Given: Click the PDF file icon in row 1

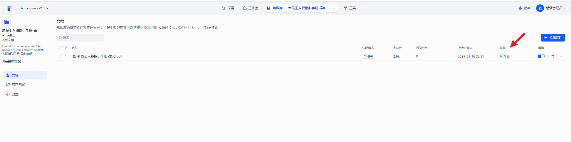Looking at the screenshot, I should pyautogui.click(x=74, y=56).
